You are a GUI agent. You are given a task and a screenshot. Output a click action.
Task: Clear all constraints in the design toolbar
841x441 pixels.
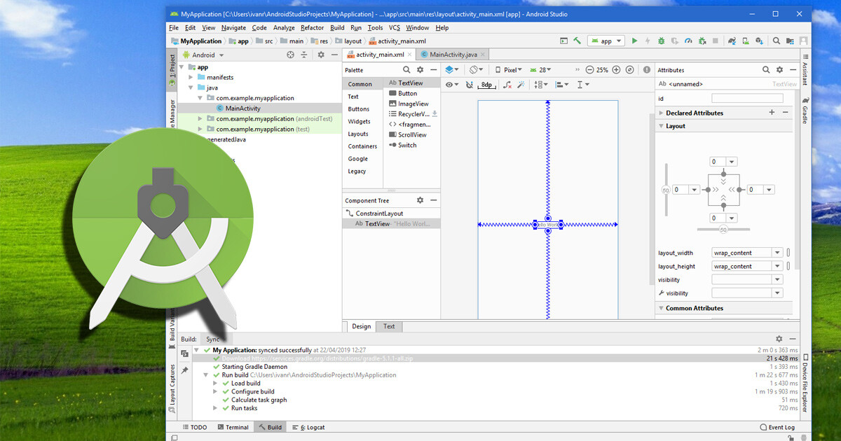coord(506,85)
